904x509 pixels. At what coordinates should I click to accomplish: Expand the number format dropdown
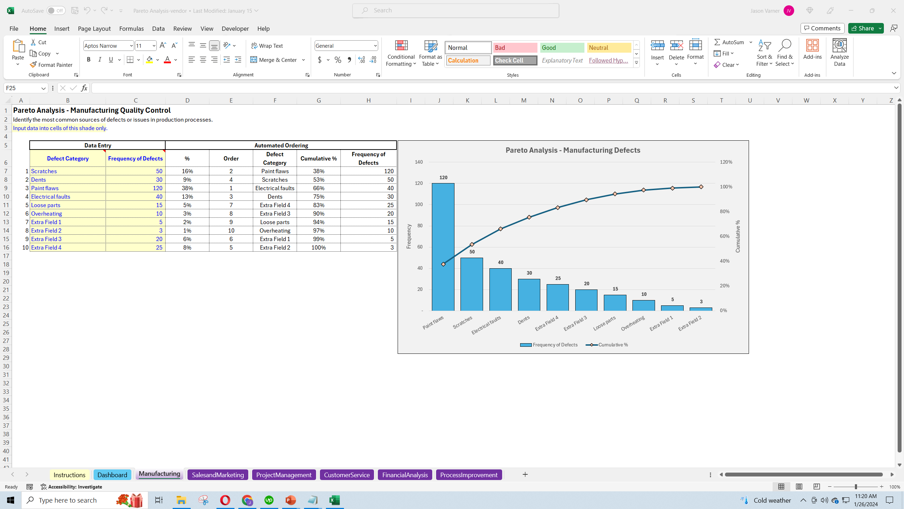[x=375, y=46]
